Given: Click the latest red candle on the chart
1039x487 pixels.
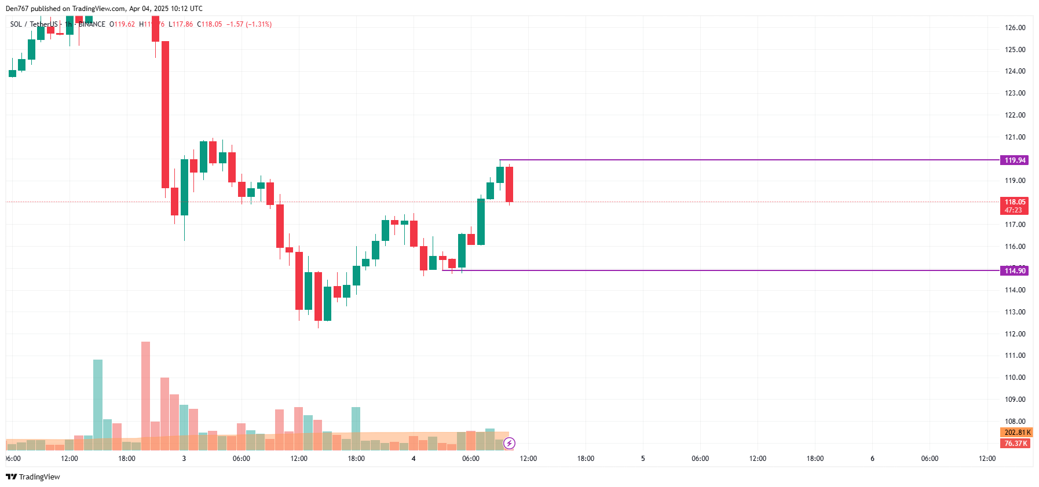Looking at the screenshot, I should pos(509,184).
